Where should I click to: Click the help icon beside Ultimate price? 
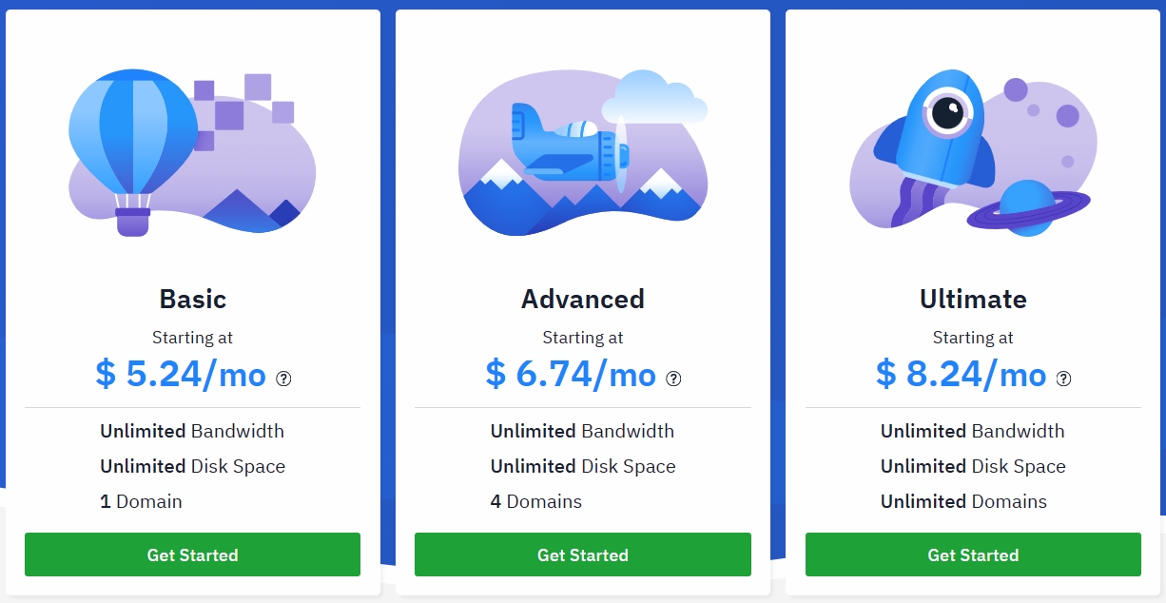click(x=1063, y=379)
